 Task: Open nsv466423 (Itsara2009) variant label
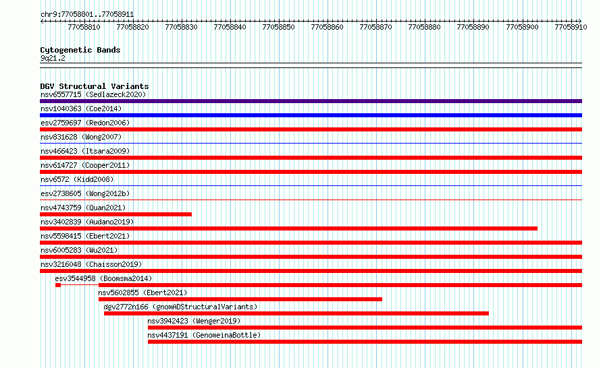[85, 151]
